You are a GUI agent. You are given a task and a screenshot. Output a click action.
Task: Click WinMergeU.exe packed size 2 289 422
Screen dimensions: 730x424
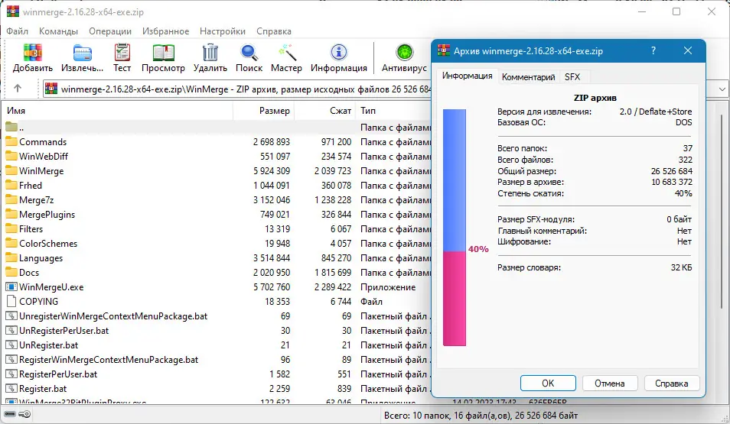point(332,286)
